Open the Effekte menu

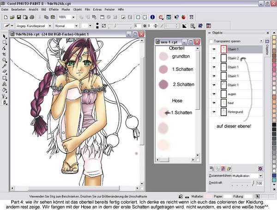point(54,10)
